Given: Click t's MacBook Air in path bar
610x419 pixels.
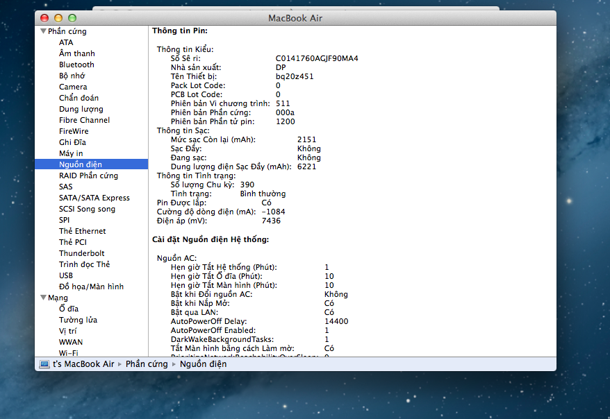Looking at the screenshot, I should click(x=83, y=364).
